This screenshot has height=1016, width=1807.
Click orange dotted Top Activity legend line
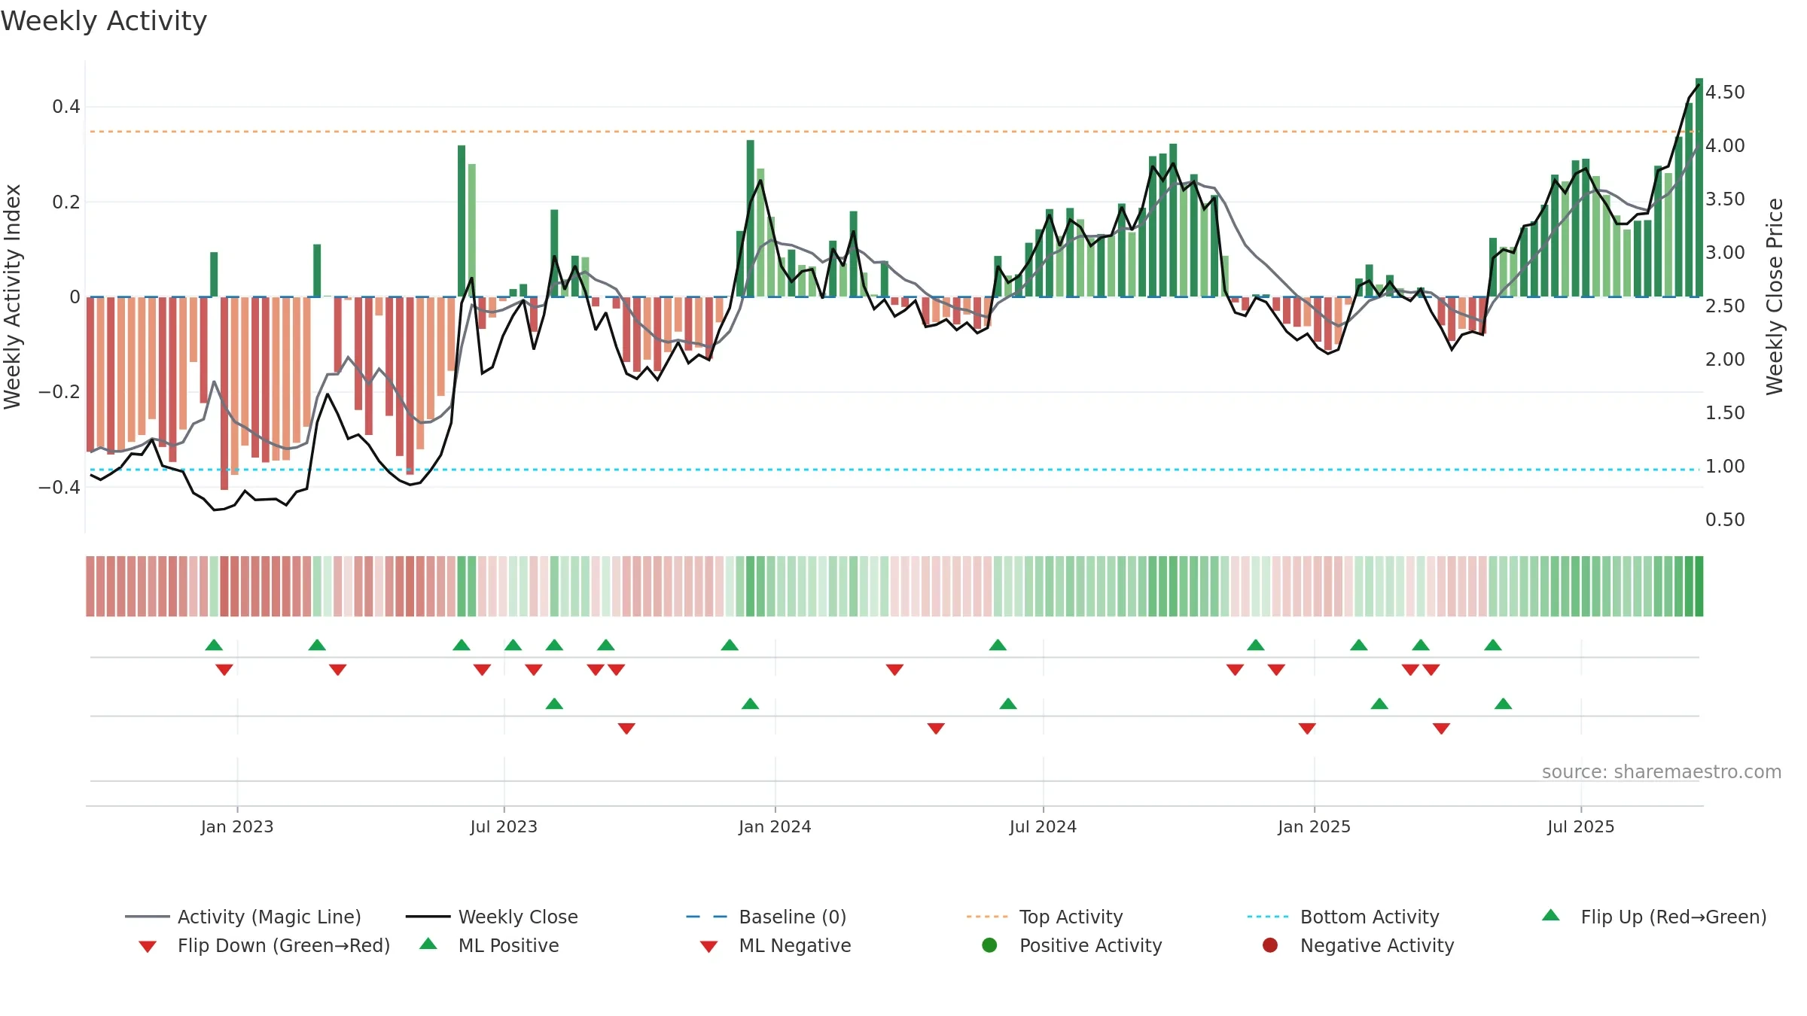point(987,917)
